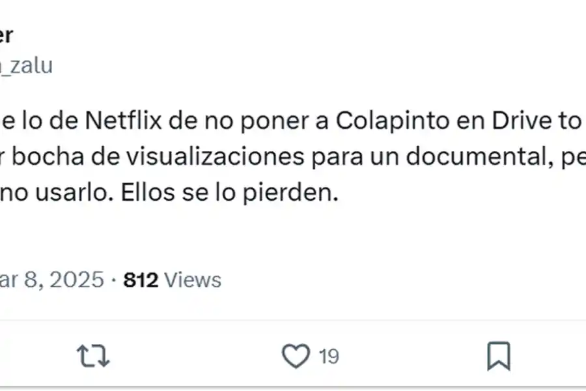Click the author's display name
Viewport: 586px width, 391px height.
coord(8,36)
